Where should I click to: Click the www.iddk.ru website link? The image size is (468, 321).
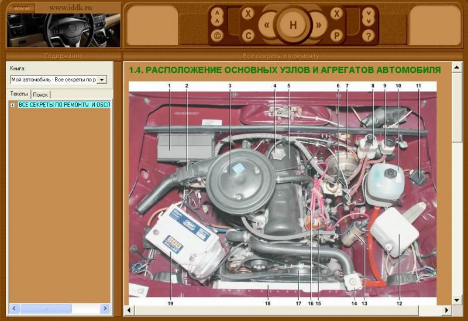point(71,8)
